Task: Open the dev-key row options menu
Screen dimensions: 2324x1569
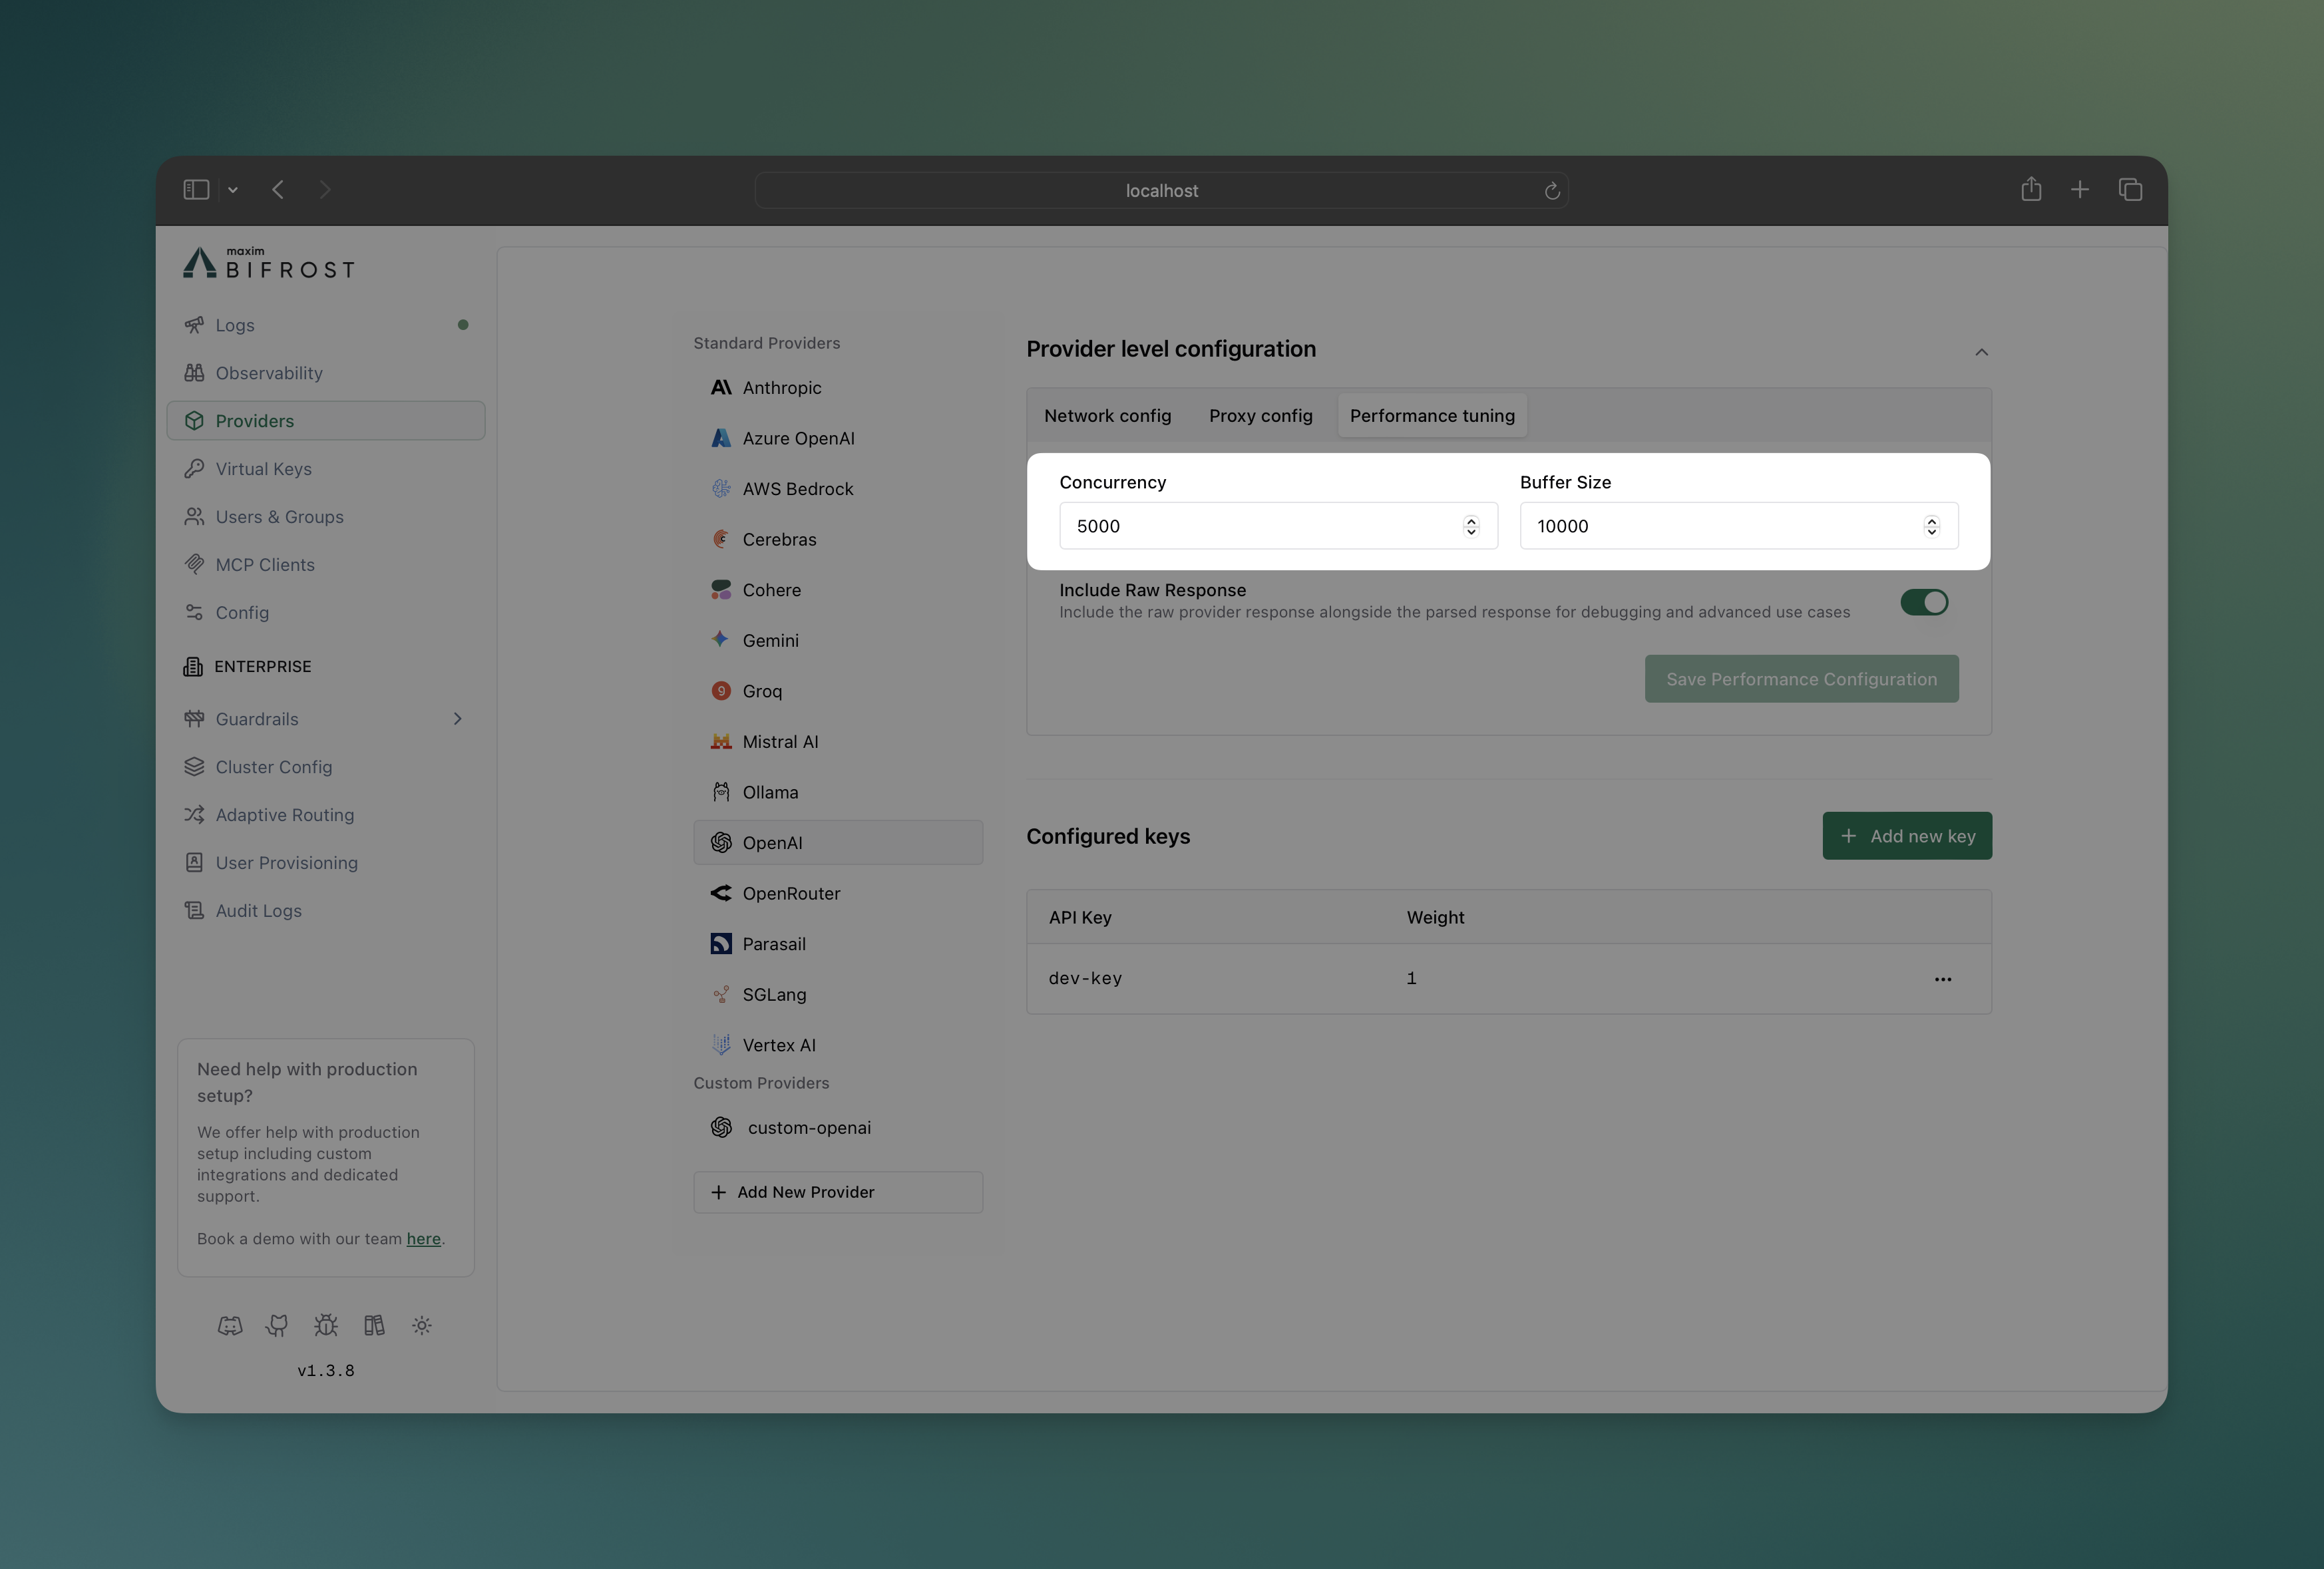Action: tap(1943, 979)
